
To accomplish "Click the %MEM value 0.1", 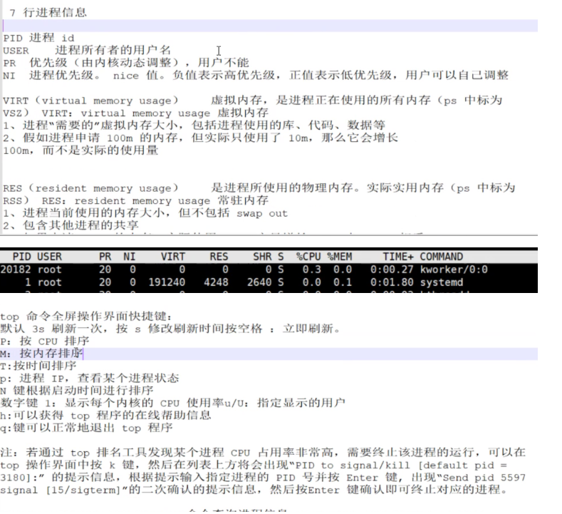I will pos(343,282).
